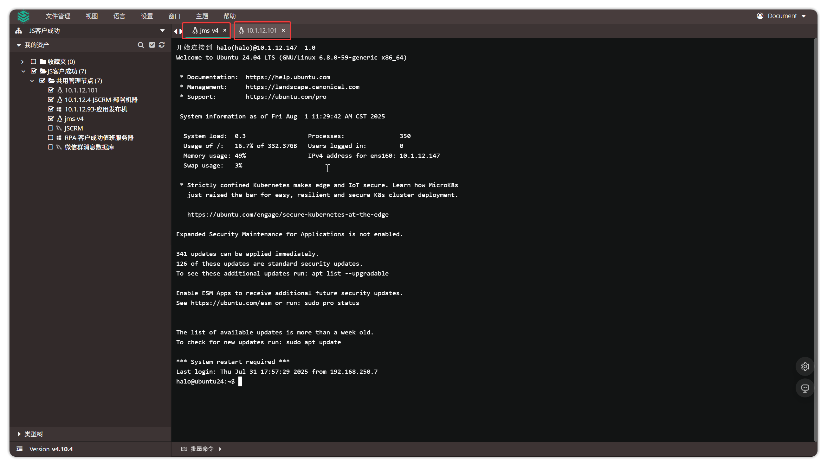827x463 pixels.
Task: Expand the 类型树 section
Action: 19,434
